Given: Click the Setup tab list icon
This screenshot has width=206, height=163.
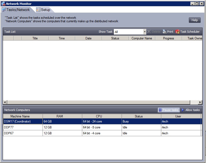Looking at the screenshot, I should tap(38, 10).
